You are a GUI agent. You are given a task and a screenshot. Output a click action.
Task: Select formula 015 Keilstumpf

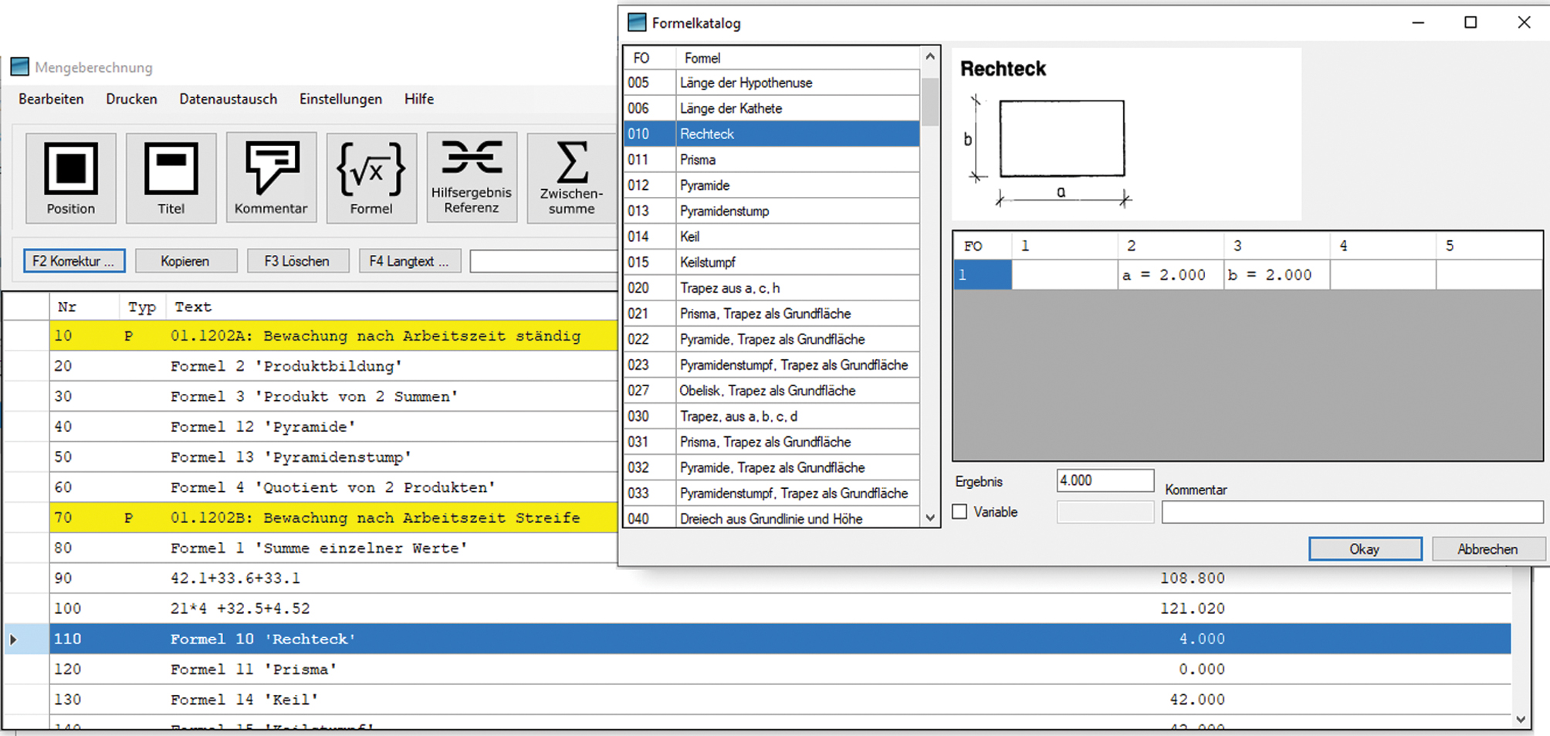click(x=772, y=262)
